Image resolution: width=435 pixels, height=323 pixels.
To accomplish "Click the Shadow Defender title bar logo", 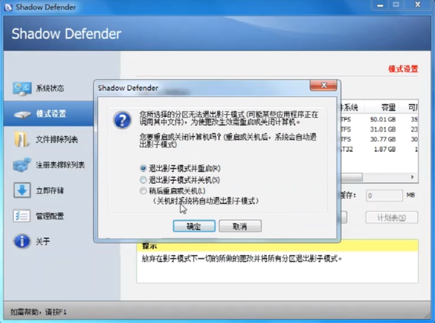I will (8, 7).
